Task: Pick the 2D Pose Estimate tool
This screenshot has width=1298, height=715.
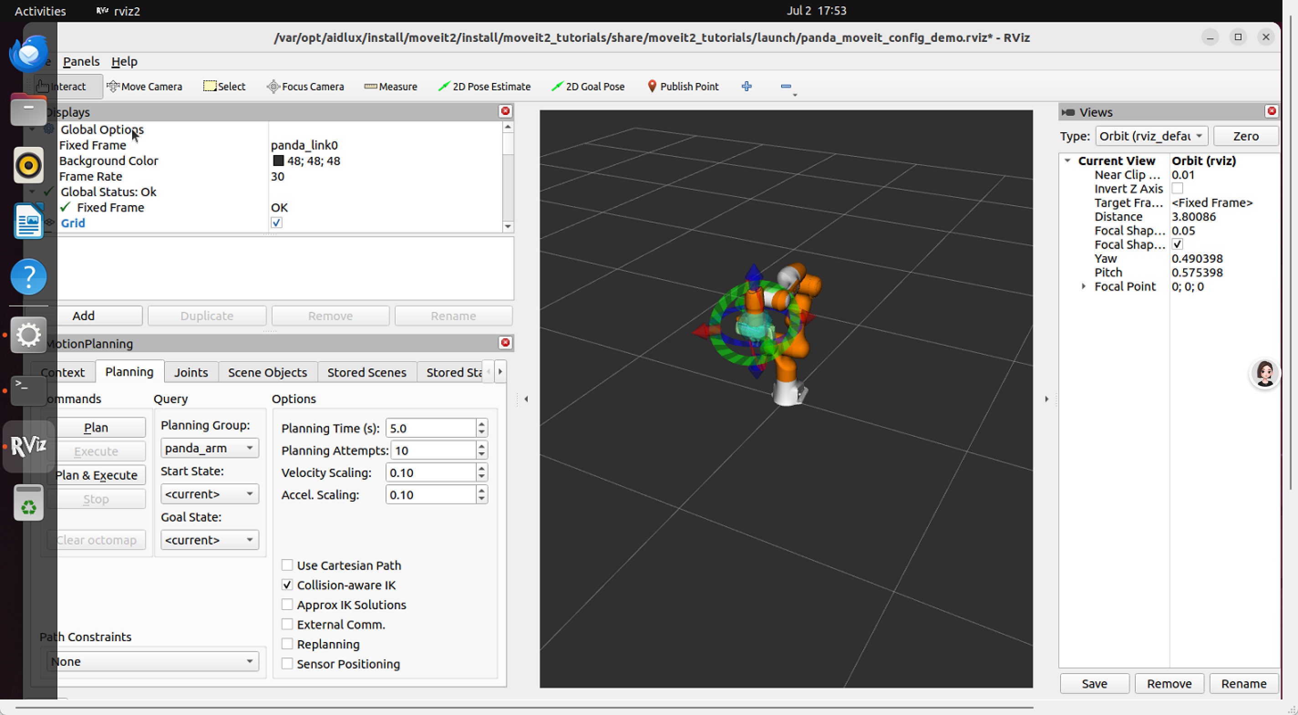Action: (x=484, y=86)
